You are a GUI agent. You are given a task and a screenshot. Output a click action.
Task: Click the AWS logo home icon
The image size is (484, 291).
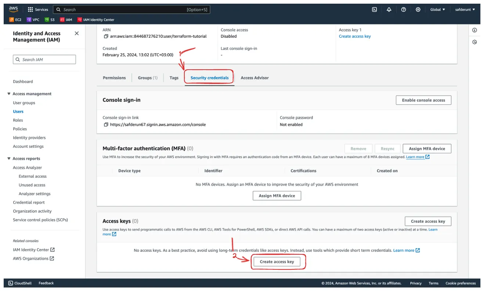tap(13, 10)
